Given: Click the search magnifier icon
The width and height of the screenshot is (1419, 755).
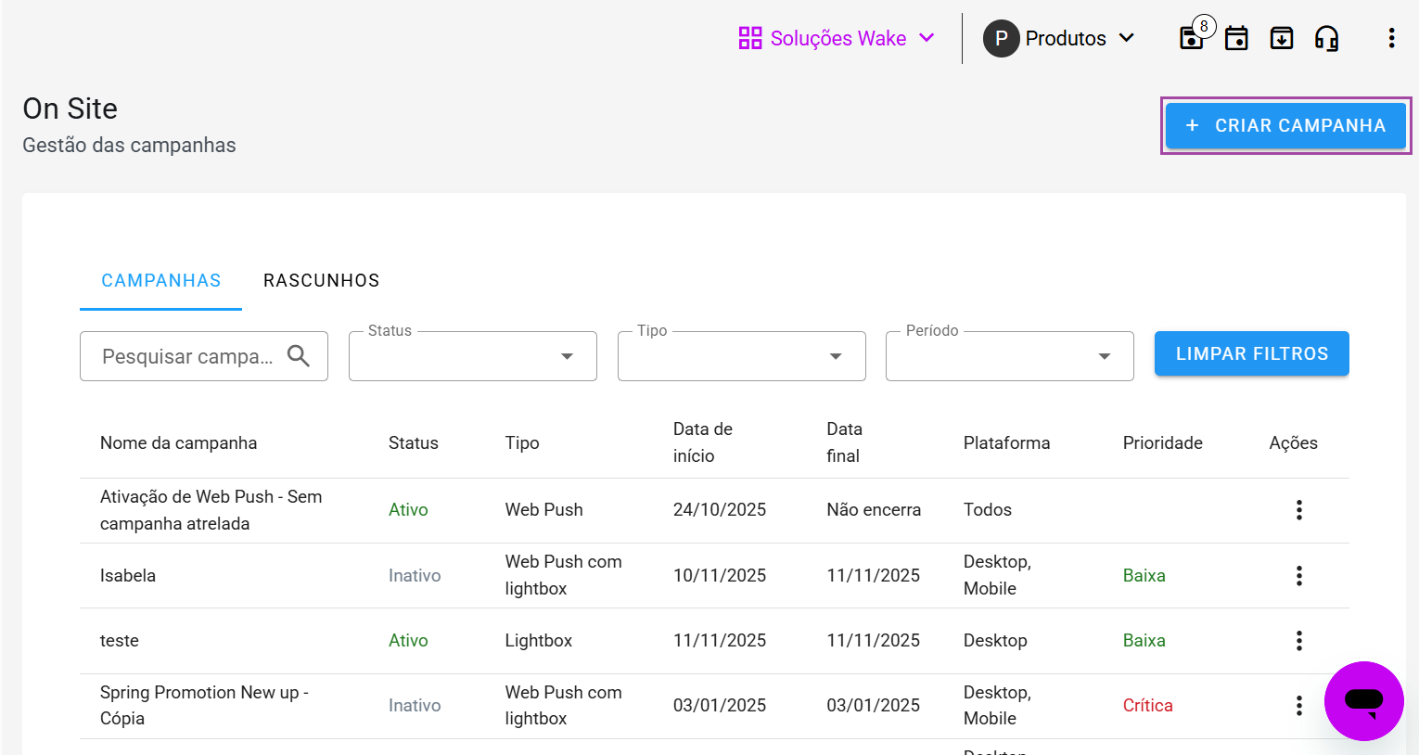Looking at the screenshot, I should [x=299, y=356].
